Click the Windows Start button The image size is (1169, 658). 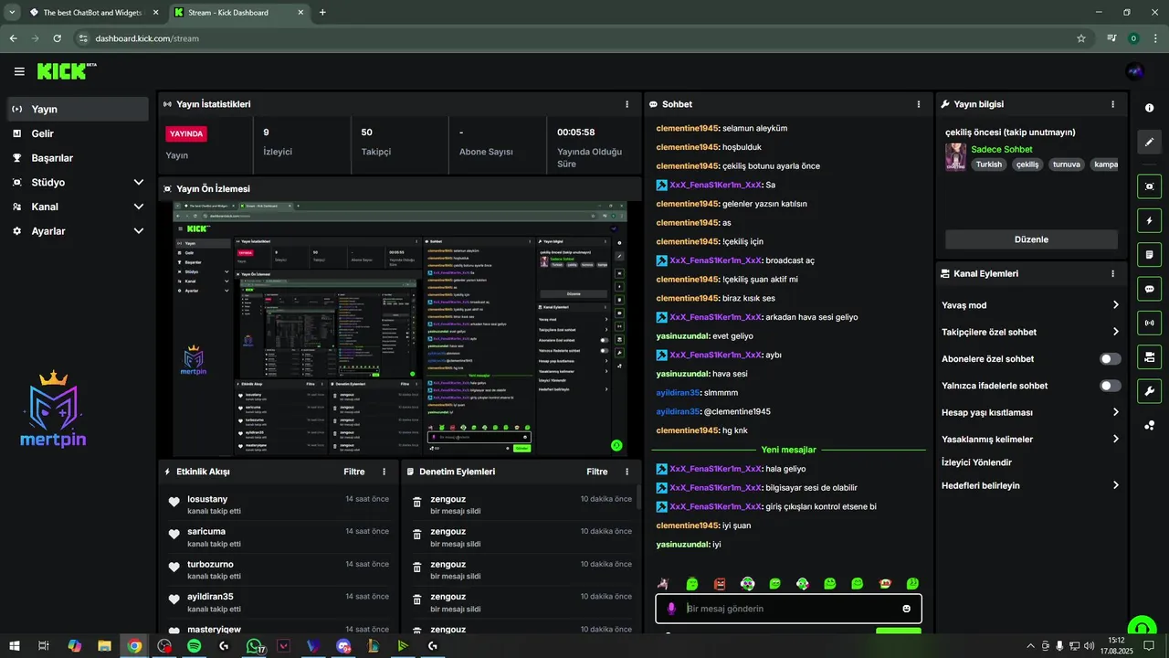click(13, 645)
